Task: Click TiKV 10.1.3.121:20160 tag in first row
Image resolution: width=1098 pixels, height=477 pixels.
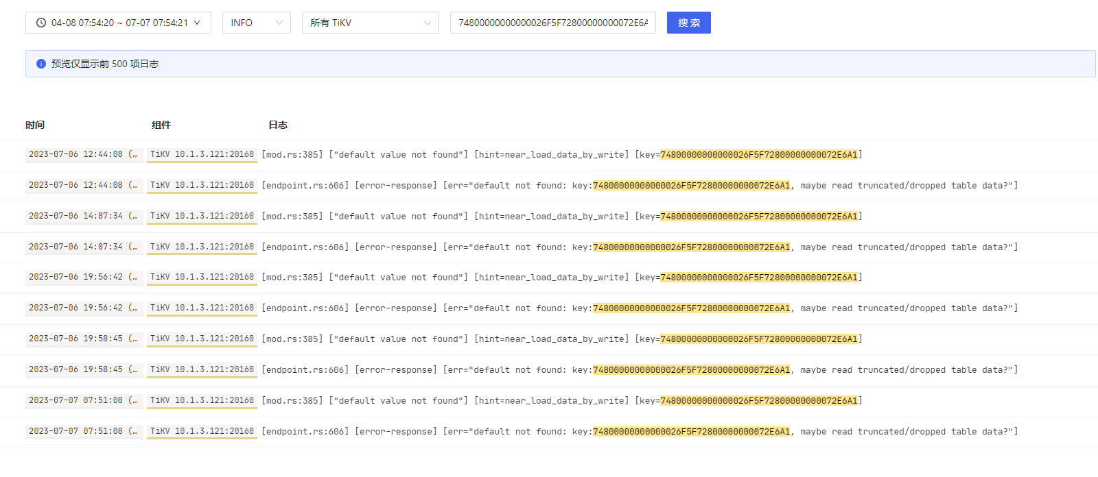Action: pos(202,154)
